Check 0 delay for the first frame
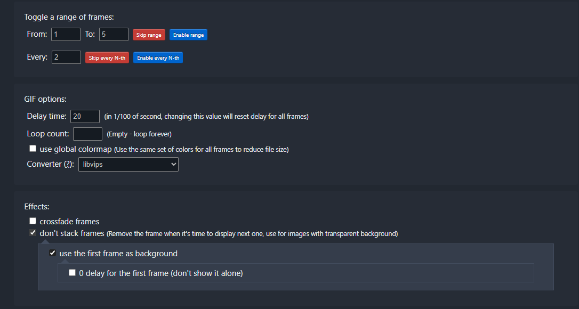This screenshot has width=579, height=309. (x=73, y=273)
